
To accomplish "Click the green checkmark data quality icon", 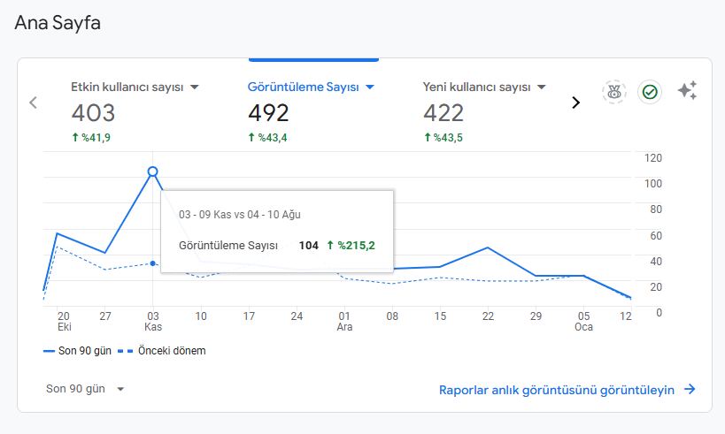I will point(650,92).
